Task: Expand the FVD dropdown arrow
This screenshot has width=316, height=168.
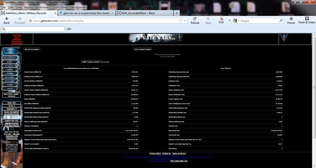Action: 229,21
